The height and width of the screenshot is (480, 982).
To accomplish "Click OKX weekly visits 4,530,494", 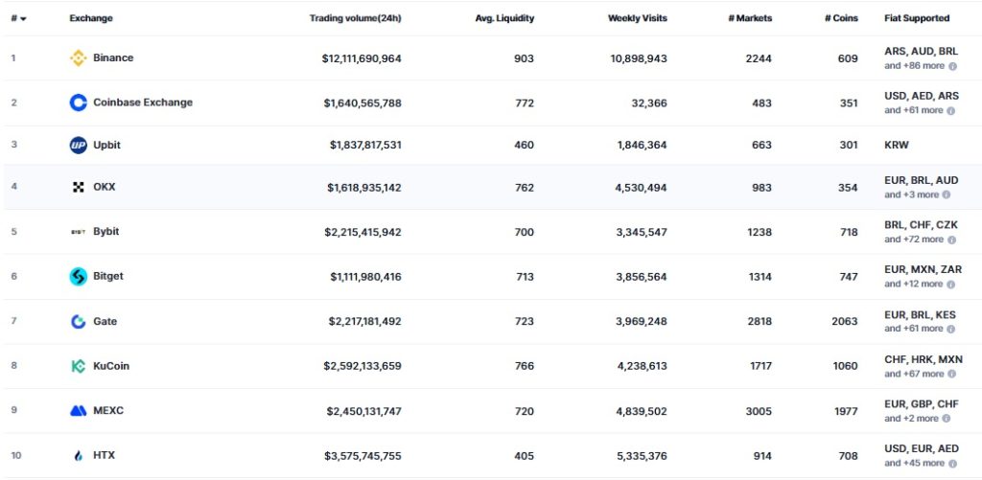I will click(642, 187).
